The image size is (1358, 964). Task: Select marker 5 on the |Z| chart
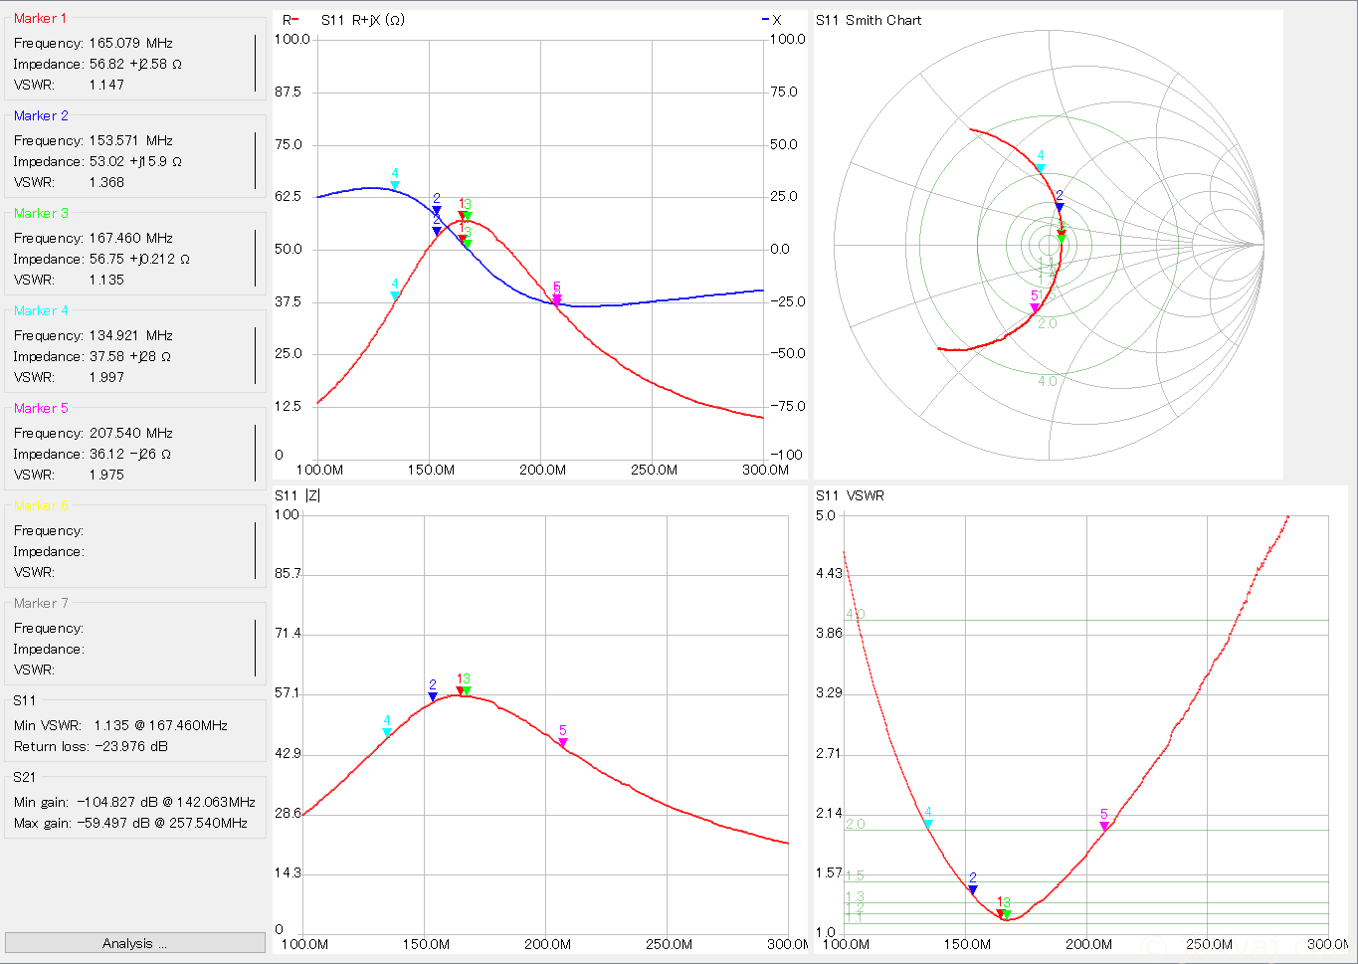[x=563, y=742]
